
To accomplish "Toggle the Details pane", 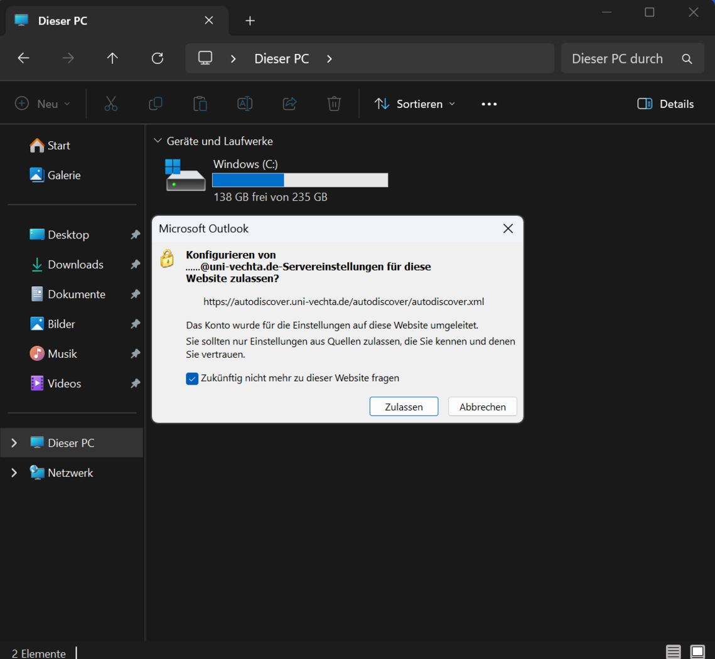I will click(666, 104).
